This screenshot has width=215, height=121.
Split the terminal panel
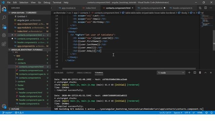[195, 73]
